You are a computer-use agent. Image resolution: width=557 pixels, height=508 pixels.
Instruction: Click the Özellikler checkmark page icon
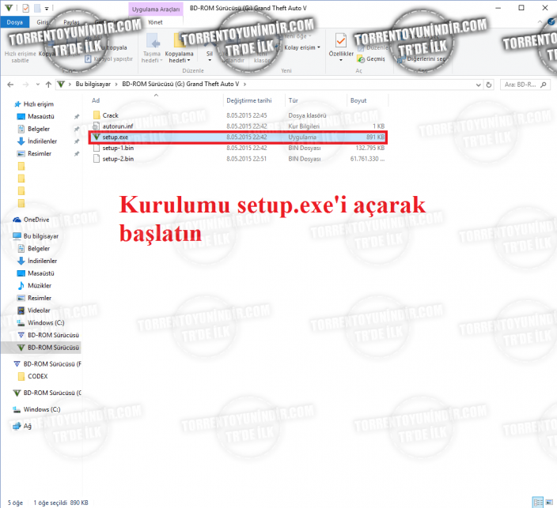tap(341, 40)
